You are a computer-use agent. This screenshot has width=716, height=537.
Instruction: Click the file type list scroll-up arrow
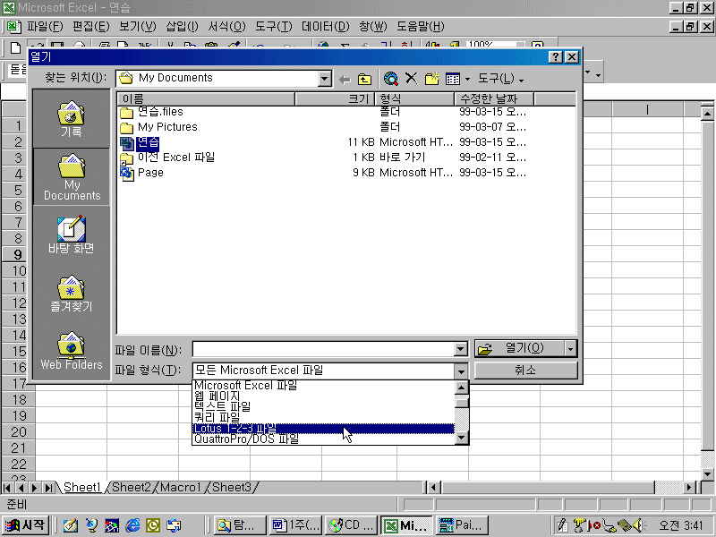point(462,388)
